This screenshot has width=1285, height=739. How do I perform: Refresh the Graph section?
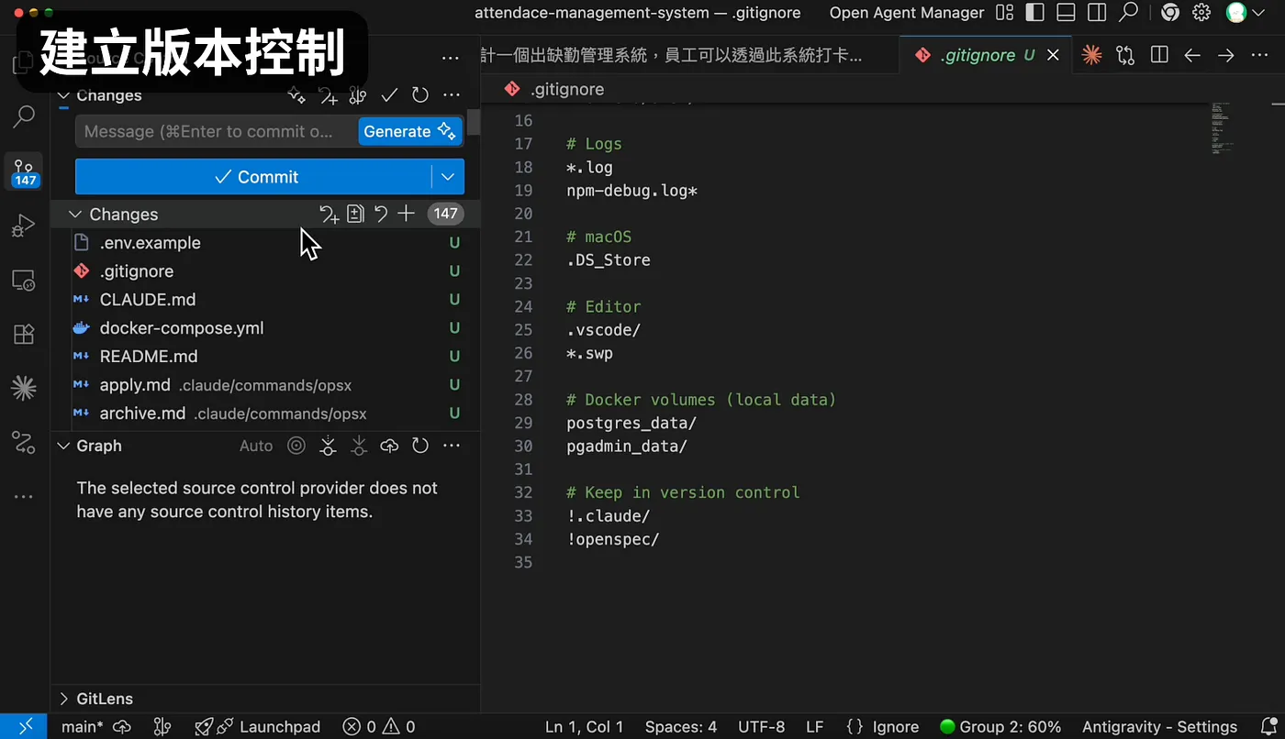click(420, 446)
